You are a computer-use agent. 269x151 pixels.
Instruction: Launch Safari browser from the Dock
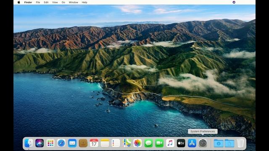61,143
